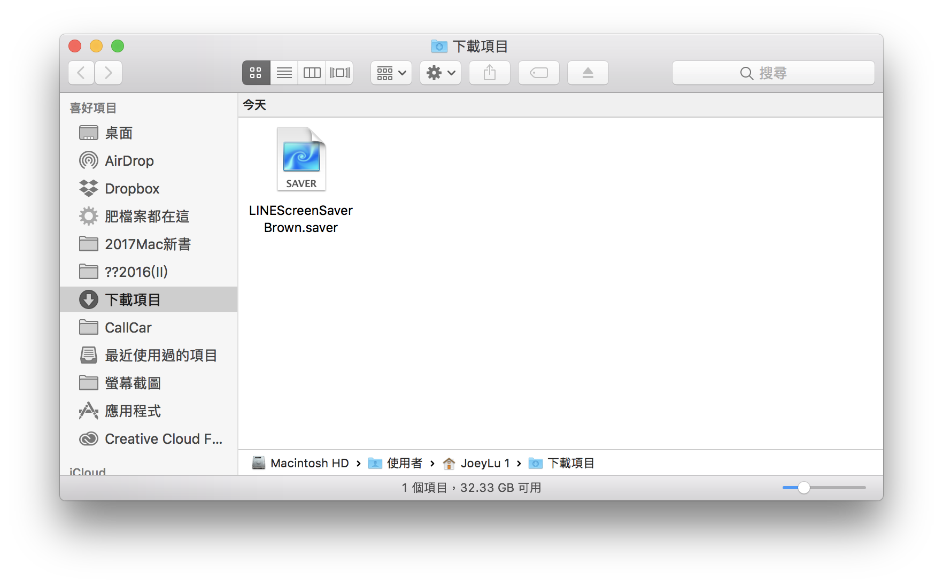Click the Creative Cloud icon

[x=89, y=439]
